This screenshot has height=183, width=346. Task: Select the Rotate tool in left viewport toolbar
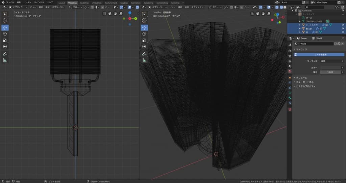click(x=5, y=34)
